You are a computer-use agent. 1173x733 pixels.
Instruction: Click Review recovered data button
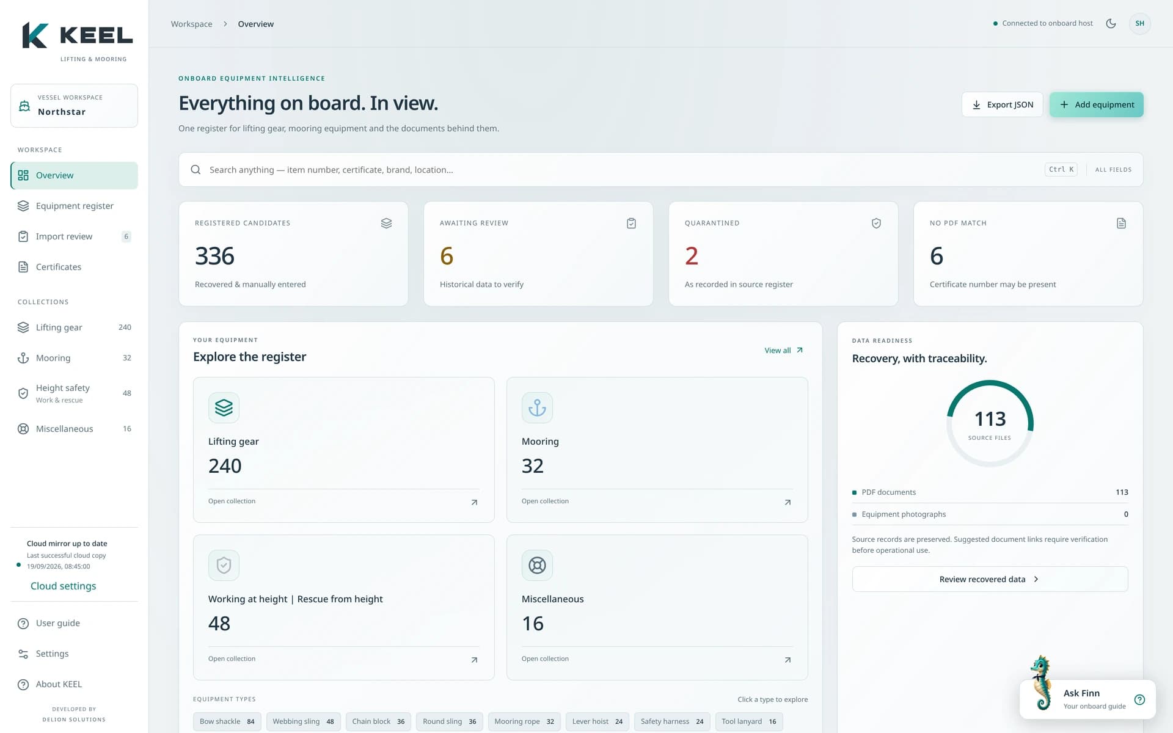[990, 579]
